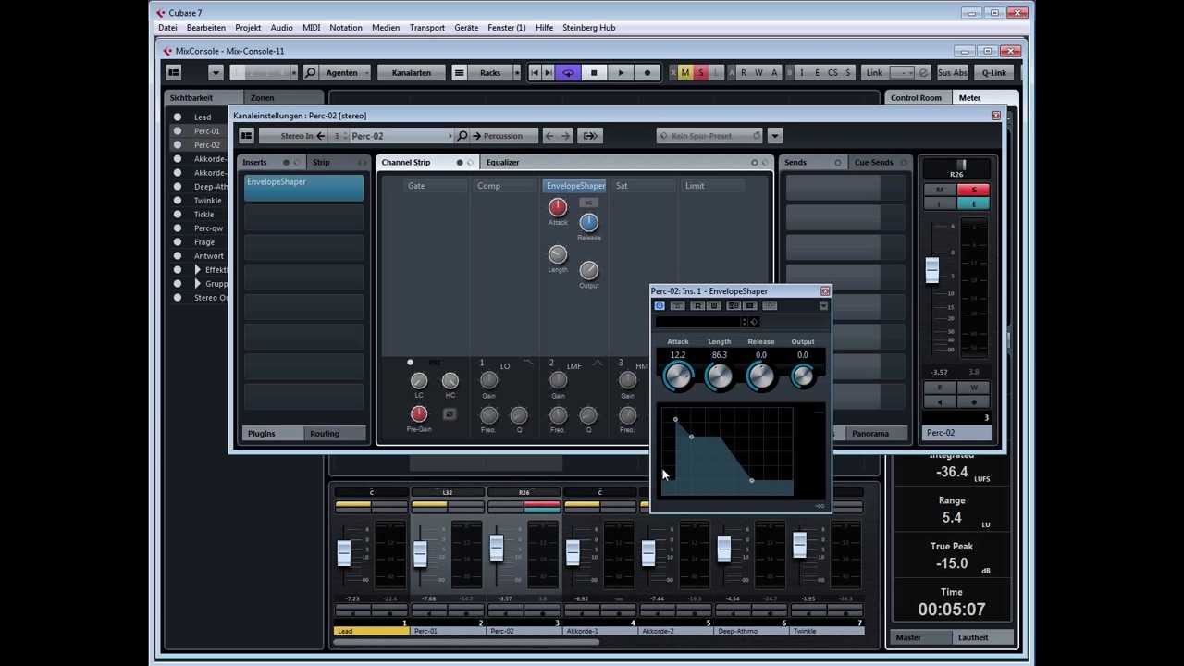Click Output knob in EnvelopeShaper plugin window
The image size is (1184, 666).
803,376
